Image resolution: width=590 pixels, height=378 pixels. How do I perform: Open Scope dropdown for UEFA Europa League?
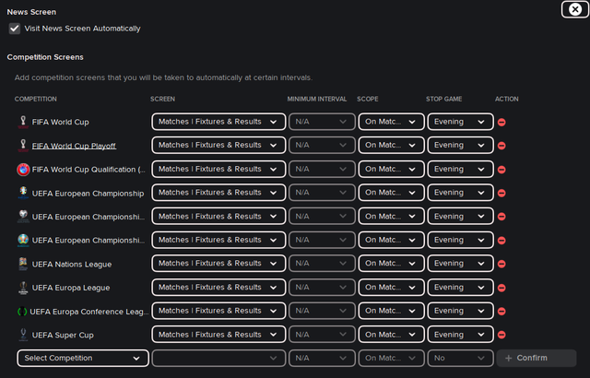(391, 288)
